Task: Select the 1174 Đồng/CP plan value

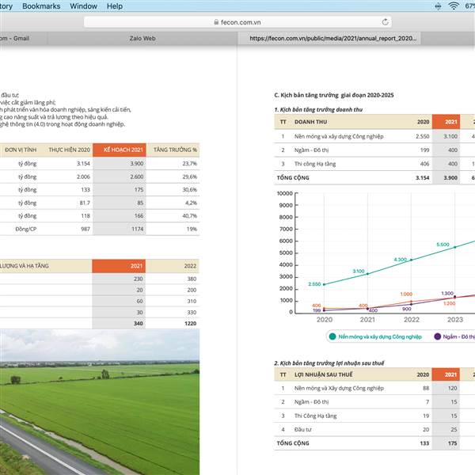Action: pos(137,229)
